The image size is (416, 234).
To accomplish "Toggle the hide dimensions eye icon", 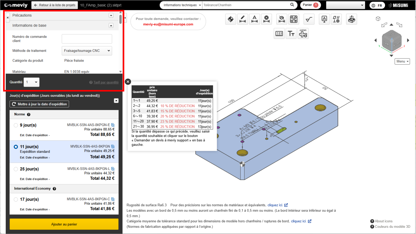I will [282, 19].
